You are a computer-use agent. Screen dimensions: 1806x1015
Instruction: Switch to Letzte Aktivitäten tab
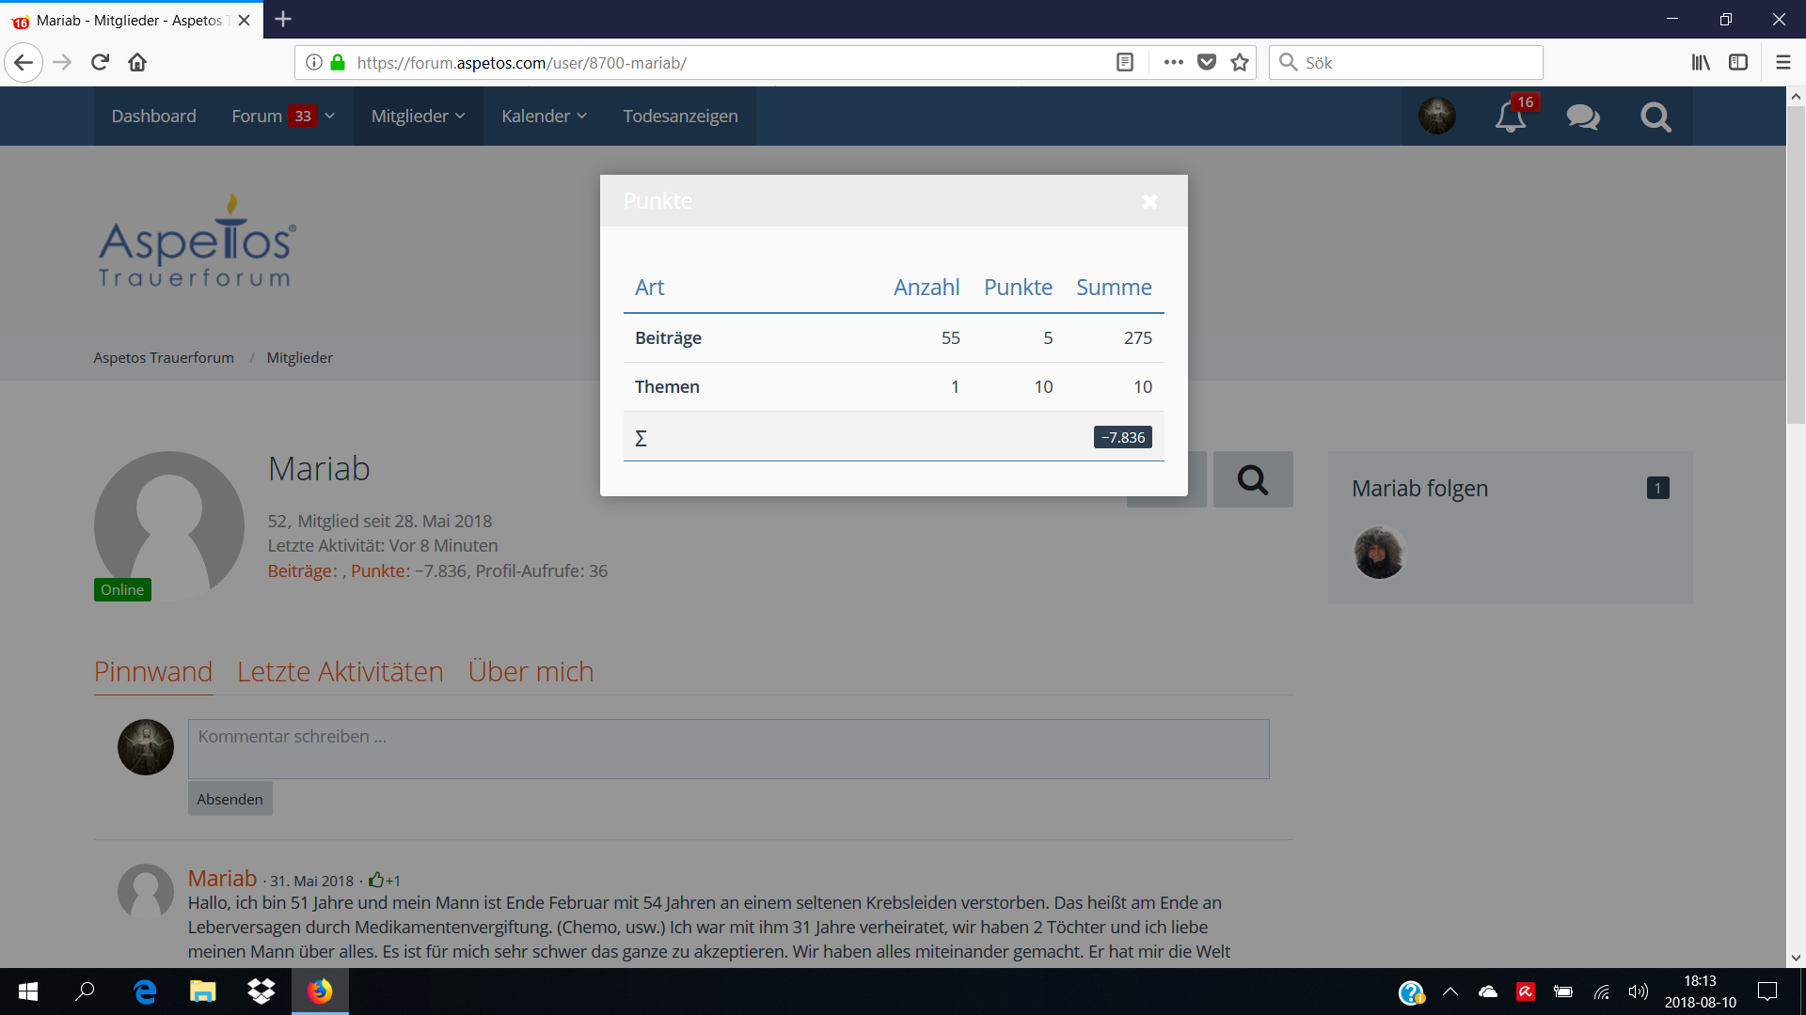coord(340,672)
